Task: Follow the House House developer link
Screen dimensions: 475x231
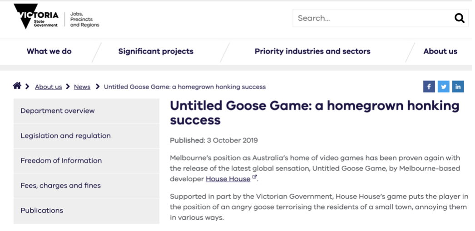Action: click(228, 179)
